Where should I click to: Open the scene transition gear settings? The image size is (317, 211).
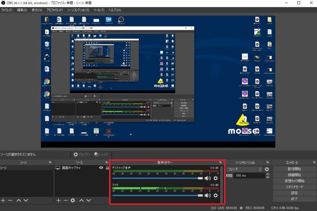coord(267,169)
